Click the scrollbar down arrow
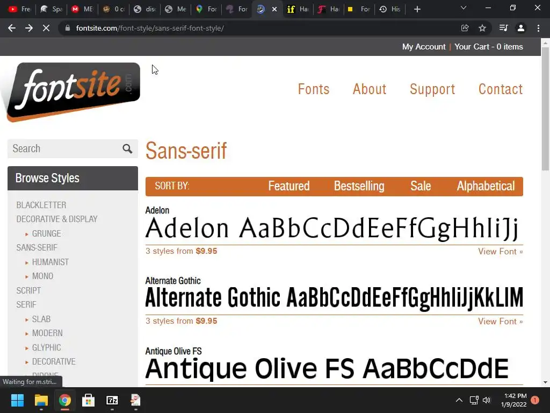550x413 pixels. pos(545,382)
